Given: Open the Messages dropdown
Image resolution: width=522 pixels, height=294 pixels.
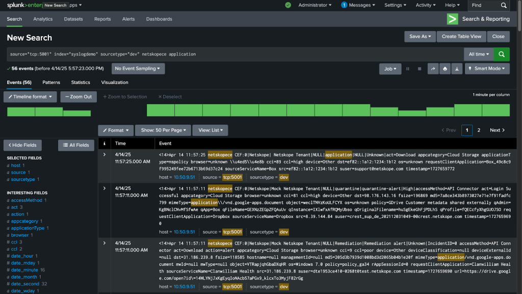Looking at the screenshot, I should click(x=362, y=5).
